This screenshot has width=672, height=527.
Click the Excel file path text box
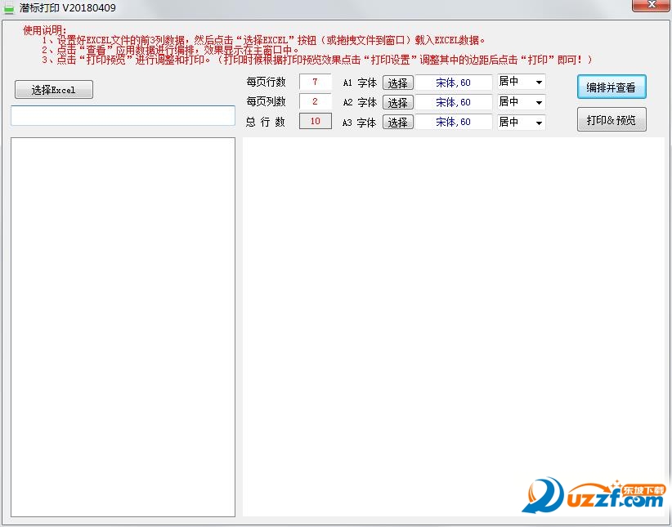click(123, 116)
